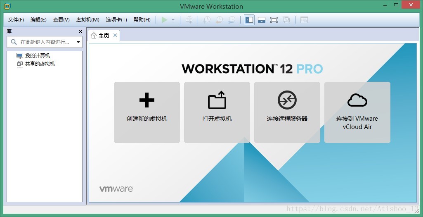The width and height of the screenshot is (423, 217).
Task: Click the Take Snapshot clock icon
Action: click(207, 20)
